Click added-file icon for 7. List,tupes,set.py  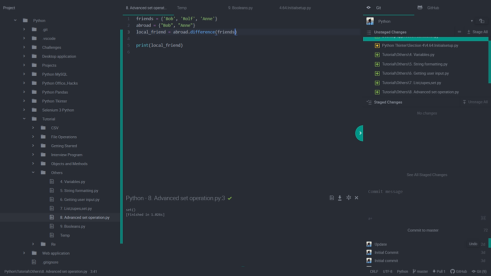click(377, 83)
